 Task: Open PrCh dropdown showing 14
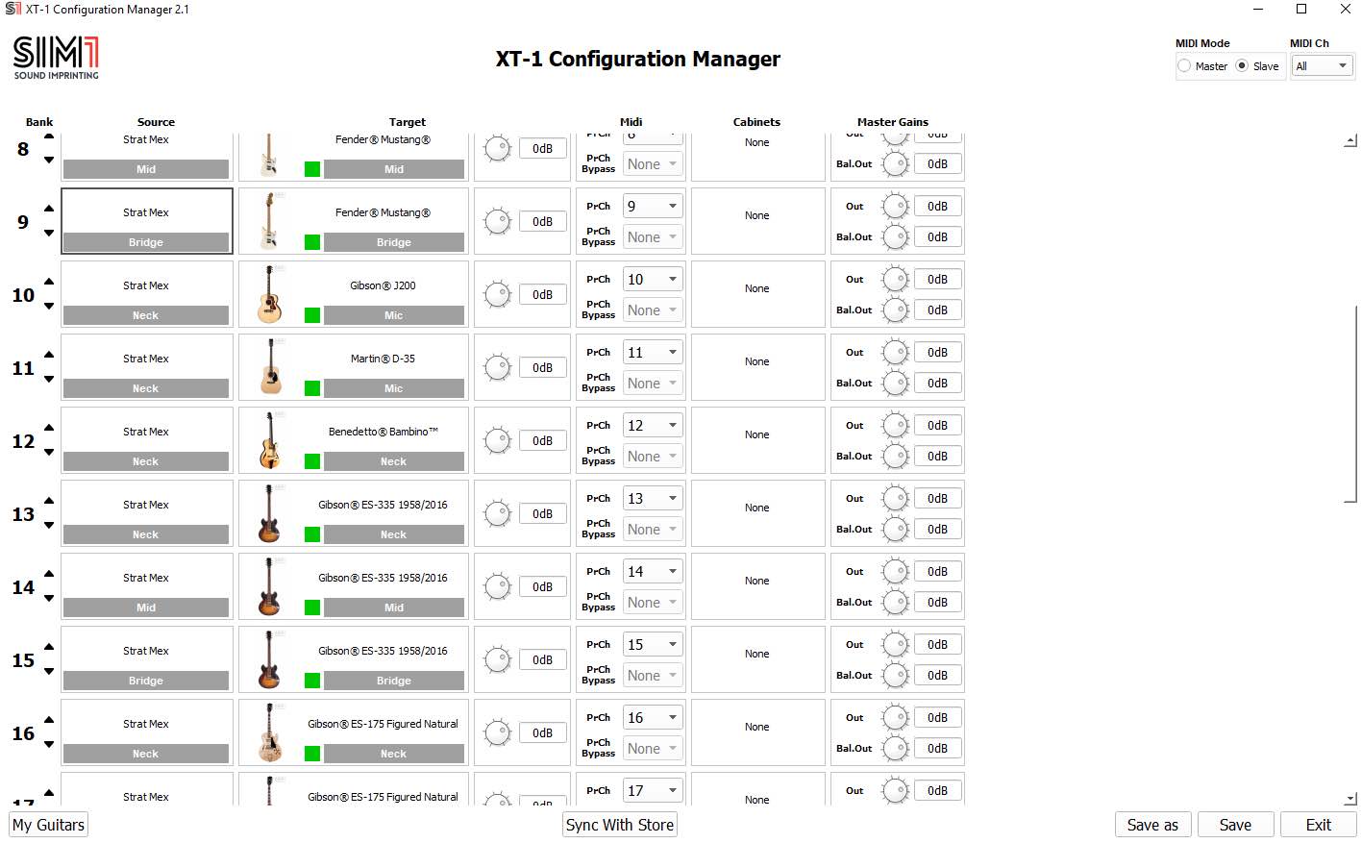[653, 571]
